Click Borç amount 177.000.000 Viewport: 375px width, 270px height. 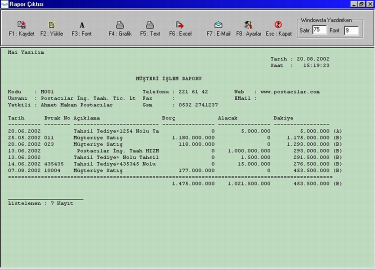click(x=196, y=170)
